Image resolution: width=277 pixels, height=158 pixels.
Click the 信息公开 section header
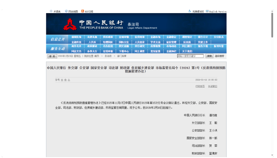pos(57,39)
